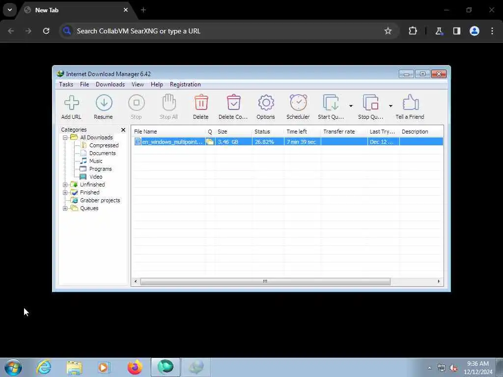Open the browser profile avatar

(x=475, y=31)
